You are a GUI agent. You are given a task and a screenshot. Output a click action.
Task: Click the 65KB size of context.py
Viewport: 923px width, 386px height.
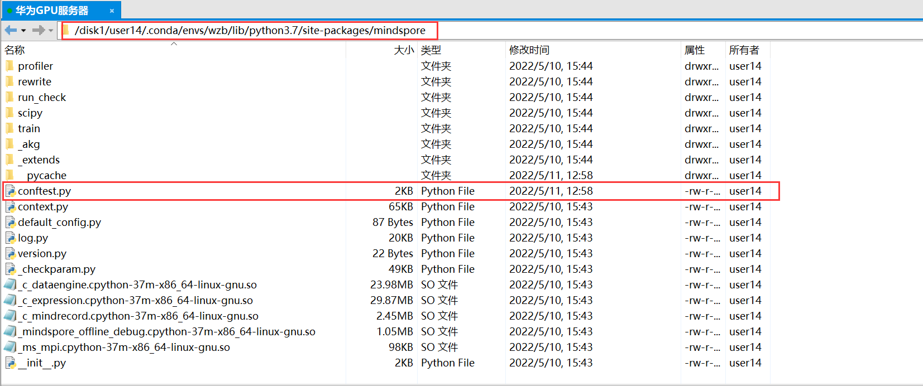pos(401,206)
